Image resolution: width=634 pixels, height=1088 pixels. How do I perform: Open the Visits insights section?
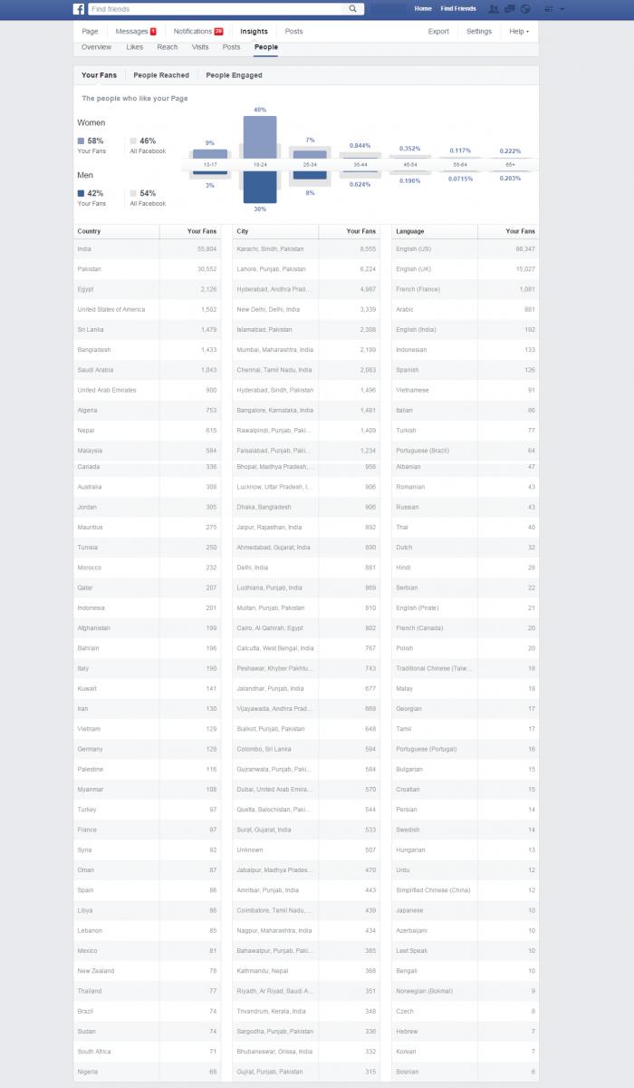coord(200,46)
